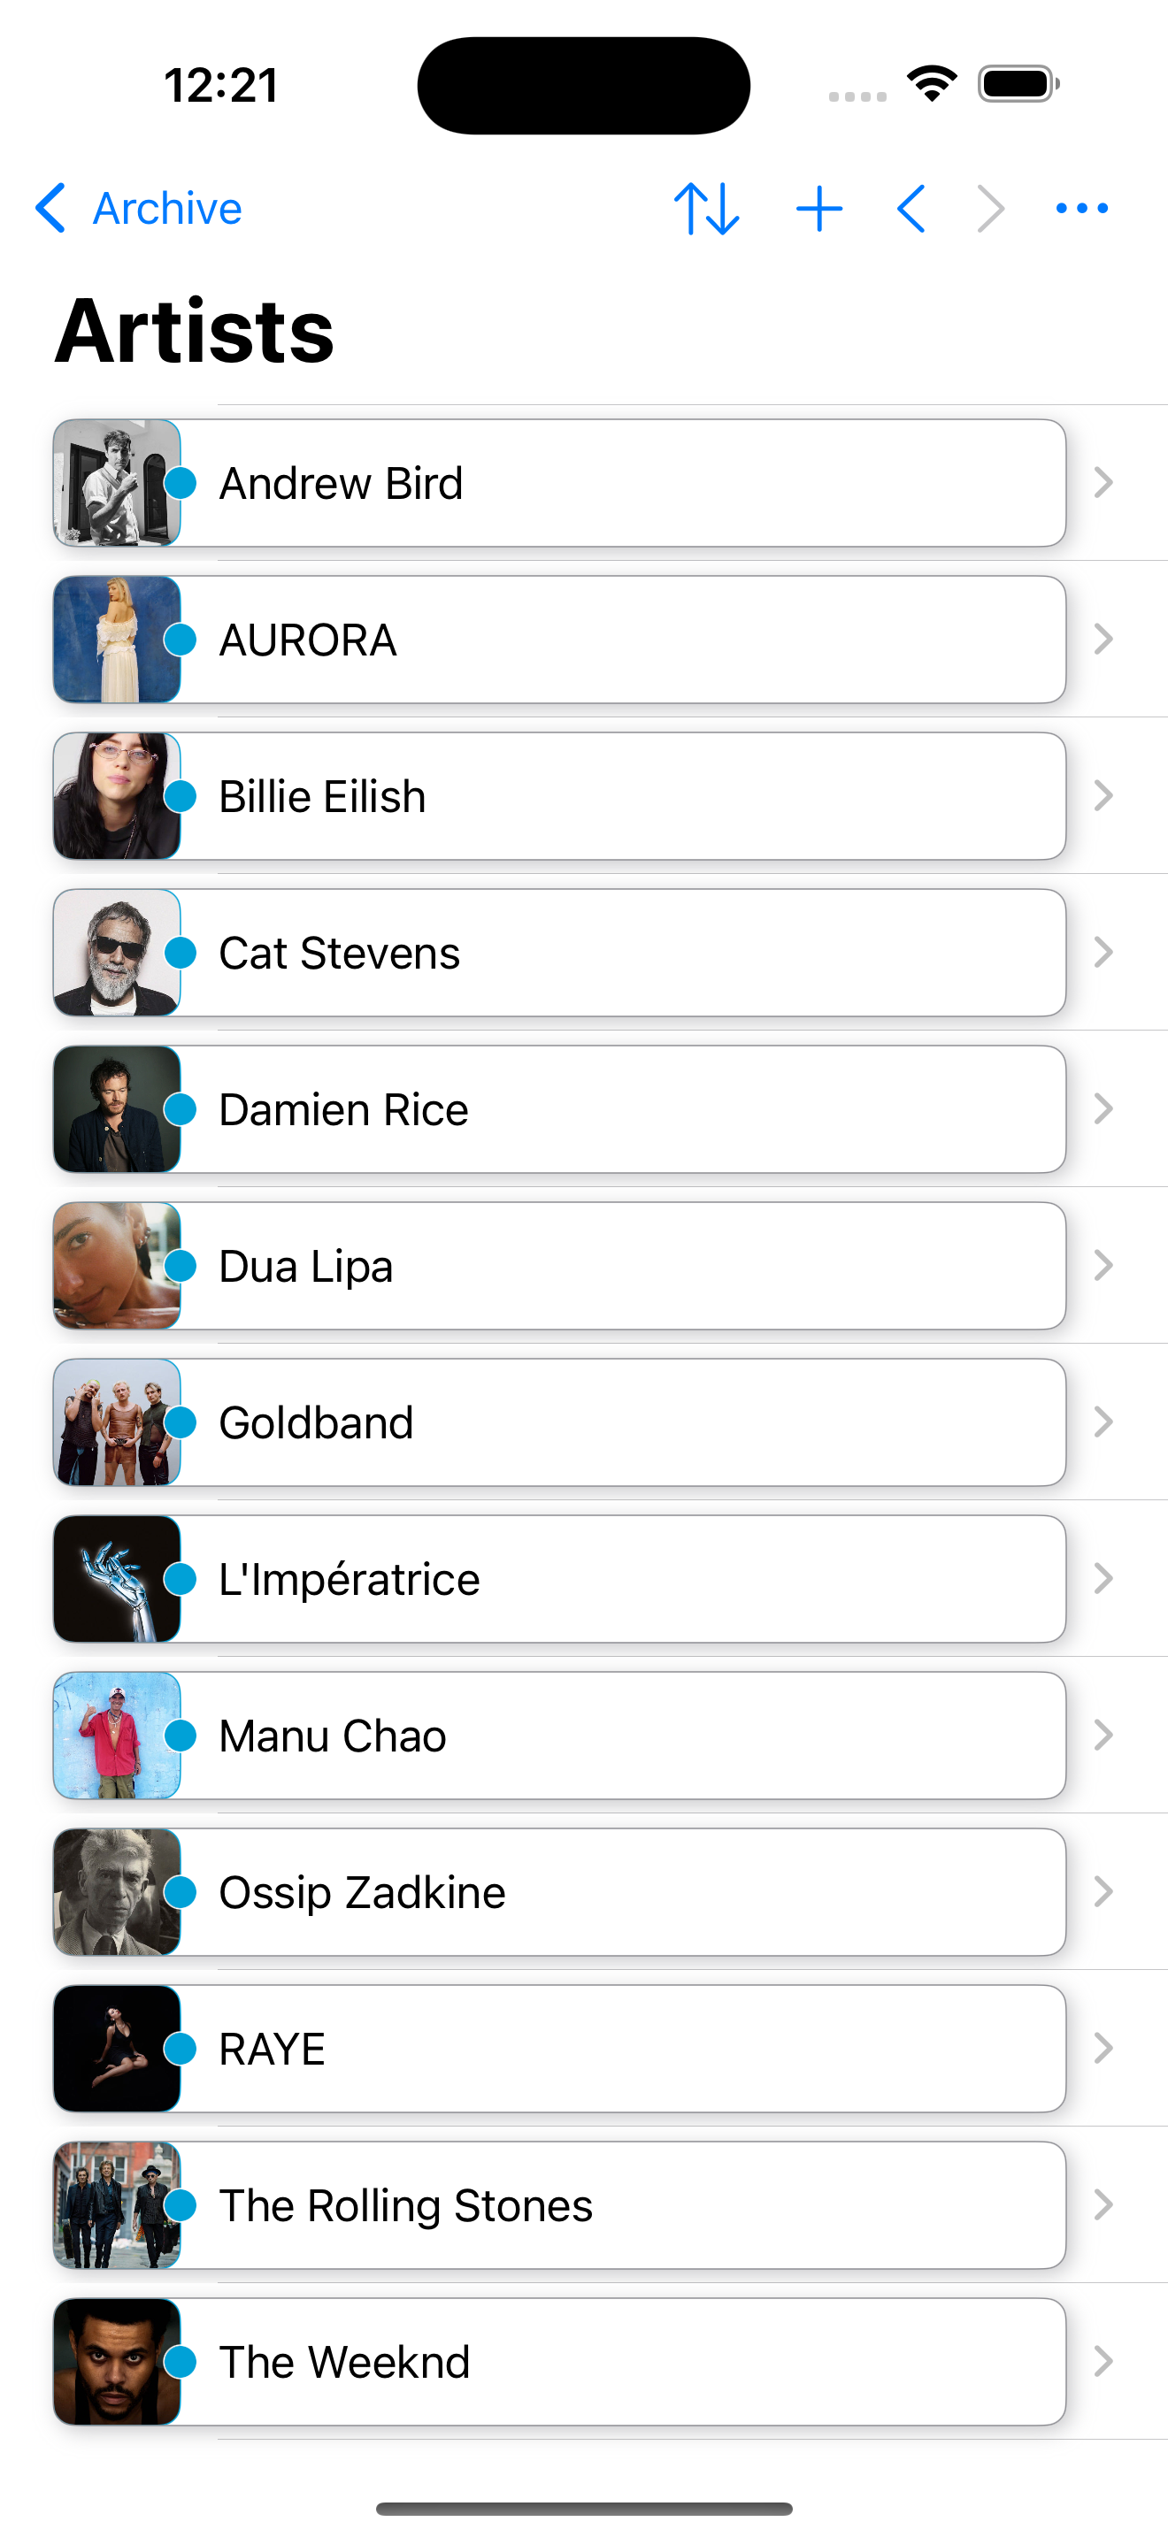Expand the AURORA row chevron
This screenshot has width=1168, height=2537.
coord(1103,640)
